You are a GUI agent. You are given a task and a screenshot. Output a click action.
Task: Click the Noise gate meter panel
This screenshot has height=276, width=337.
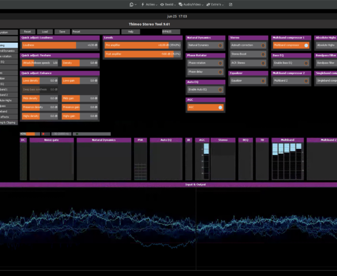pos(52,159)
